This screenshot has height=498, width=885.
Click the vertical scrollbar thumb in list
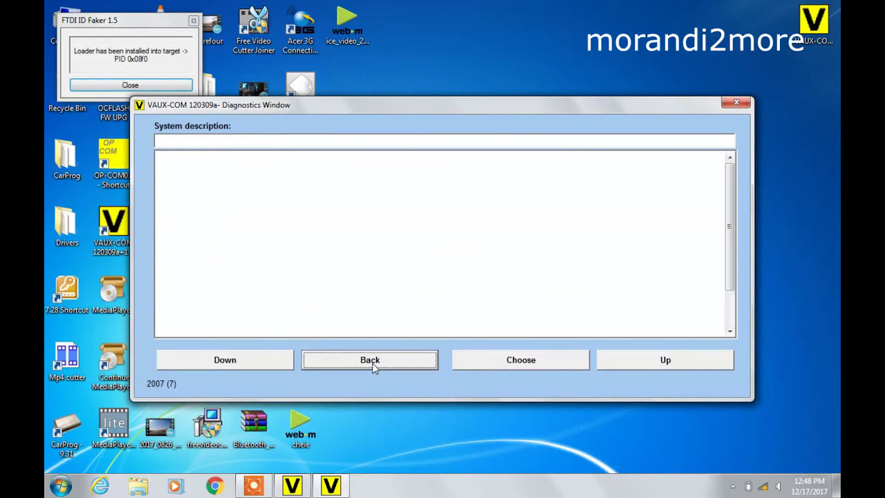pyautogui.click(x=730, y=227)
